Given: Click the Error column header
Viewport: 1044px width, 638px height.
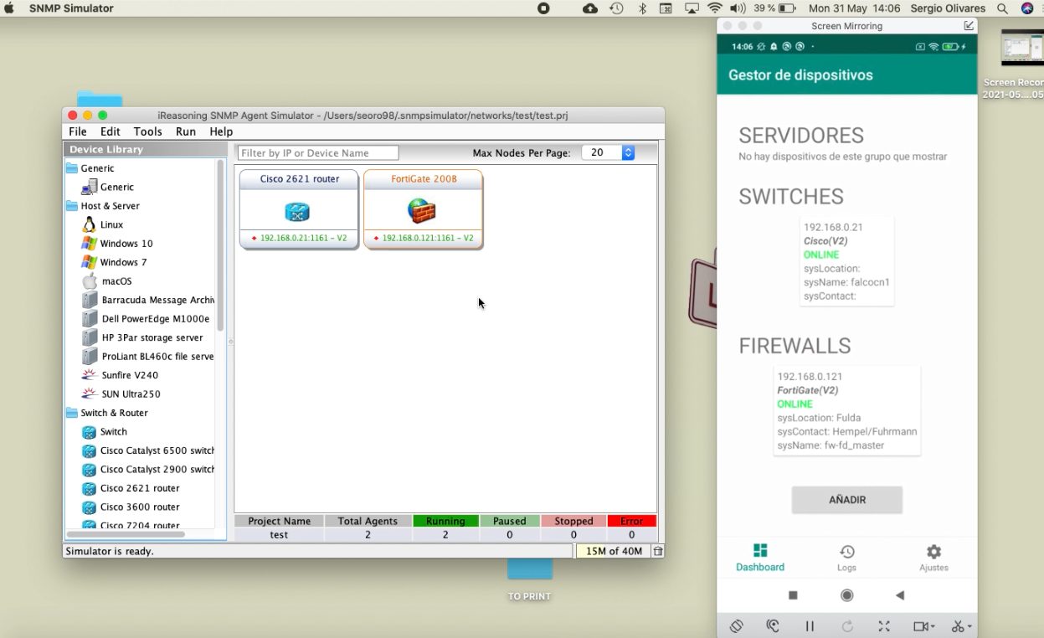Looking at the screenshot, I should (x=632, y=521).
